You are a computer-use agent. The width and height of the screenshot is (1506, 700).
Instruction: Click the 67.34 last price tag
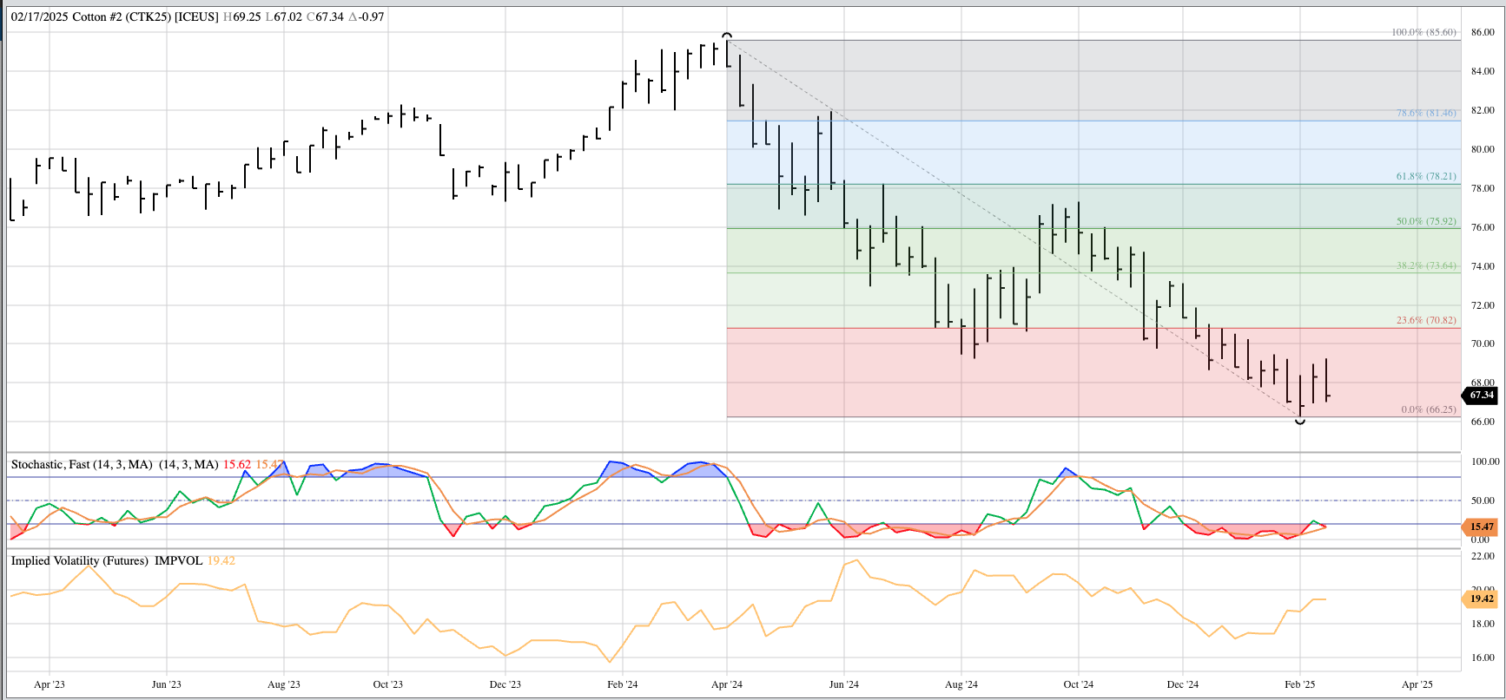1481,396
